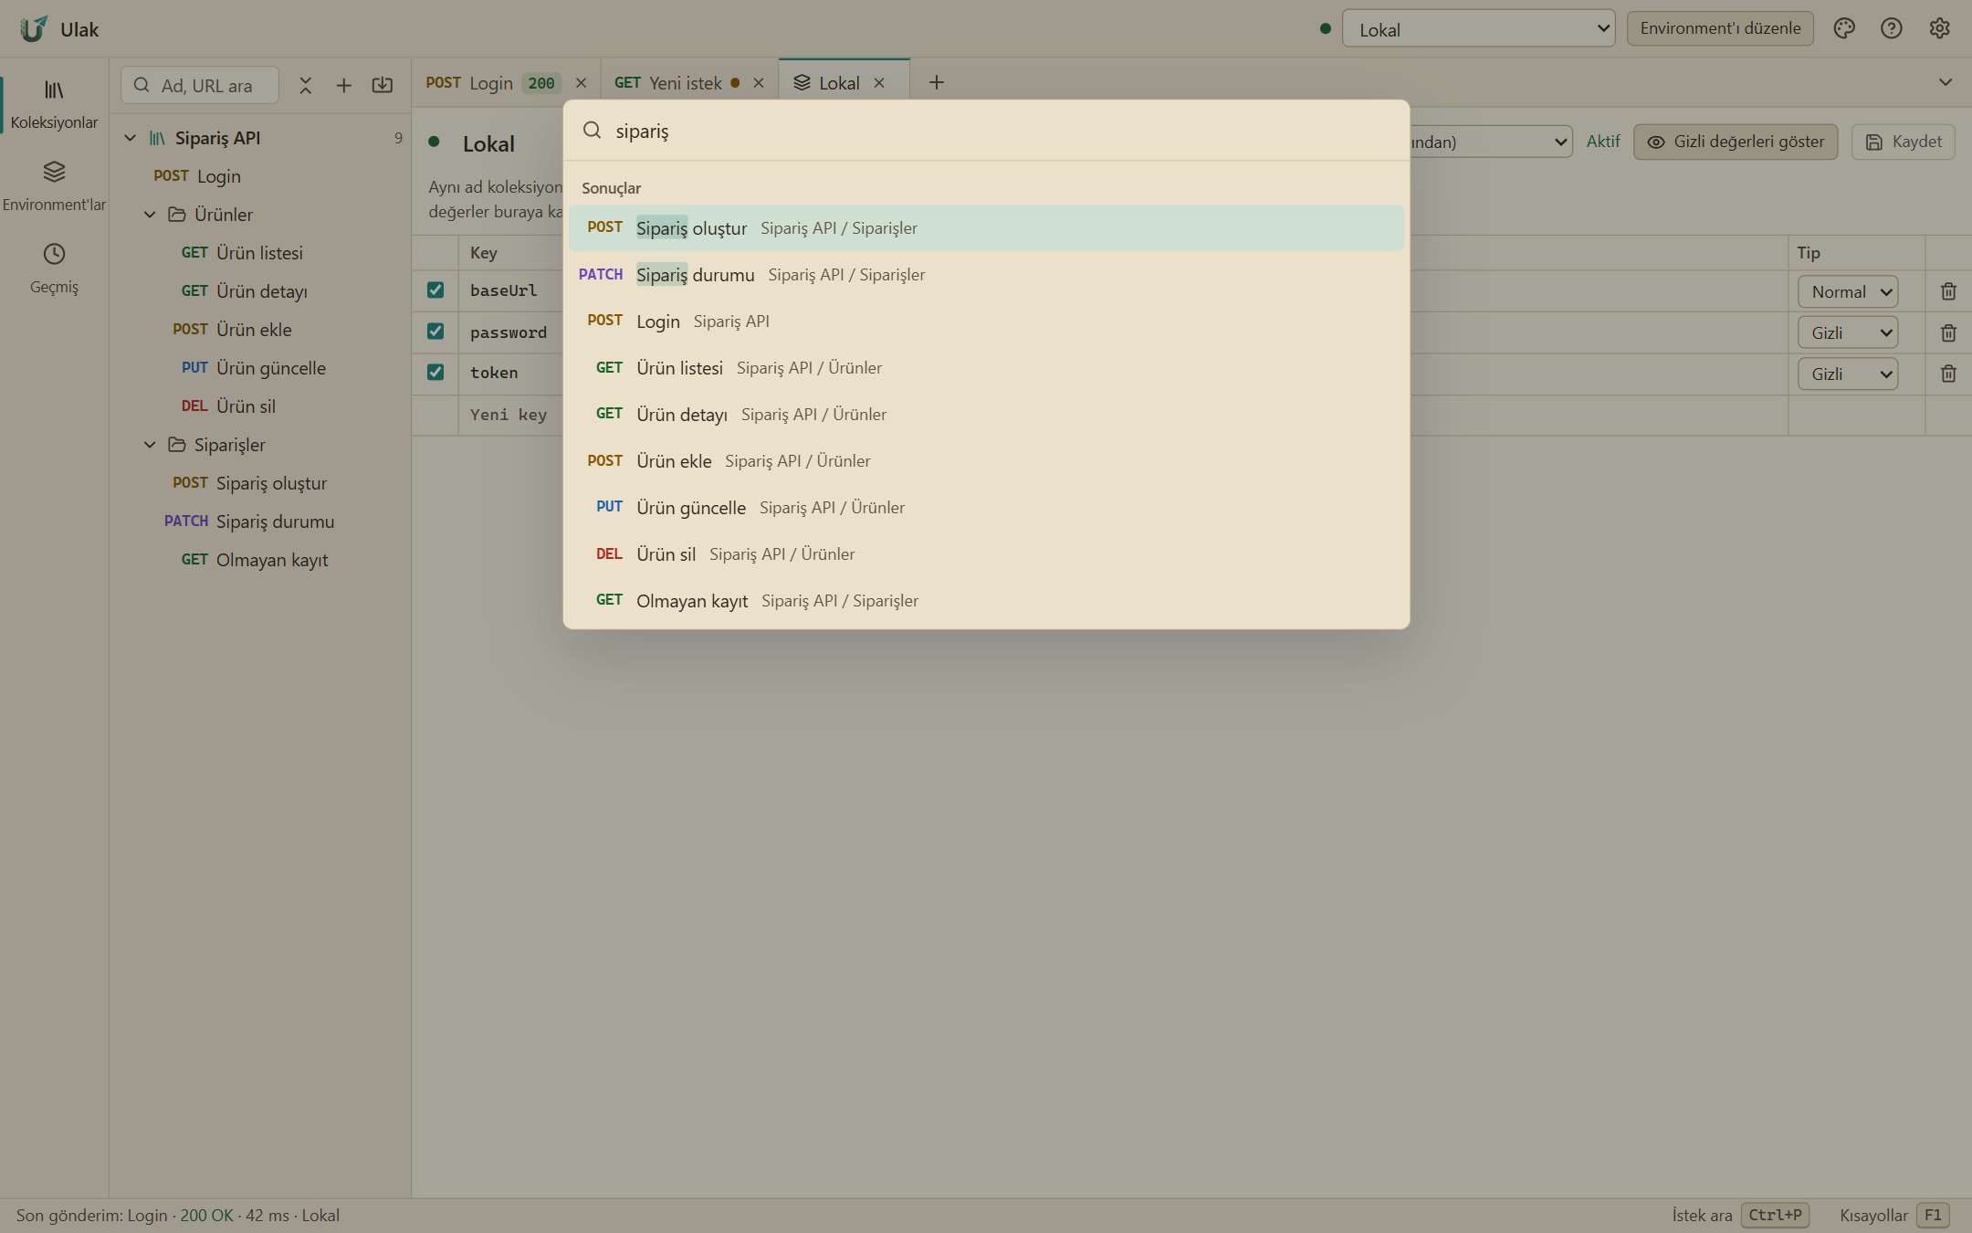
Task: Switch to the GET Yeni istek tab
Action: (689, 83)
